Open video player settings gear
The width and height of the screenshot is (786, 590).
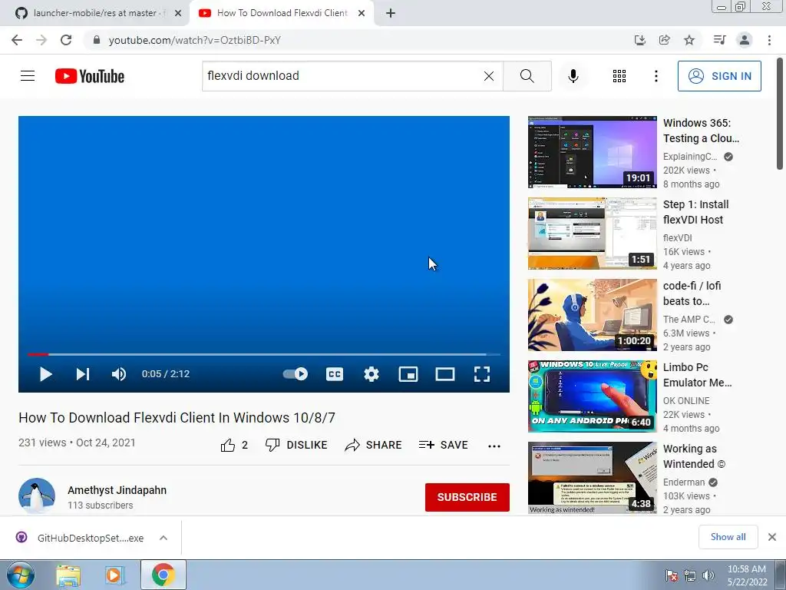372,374
